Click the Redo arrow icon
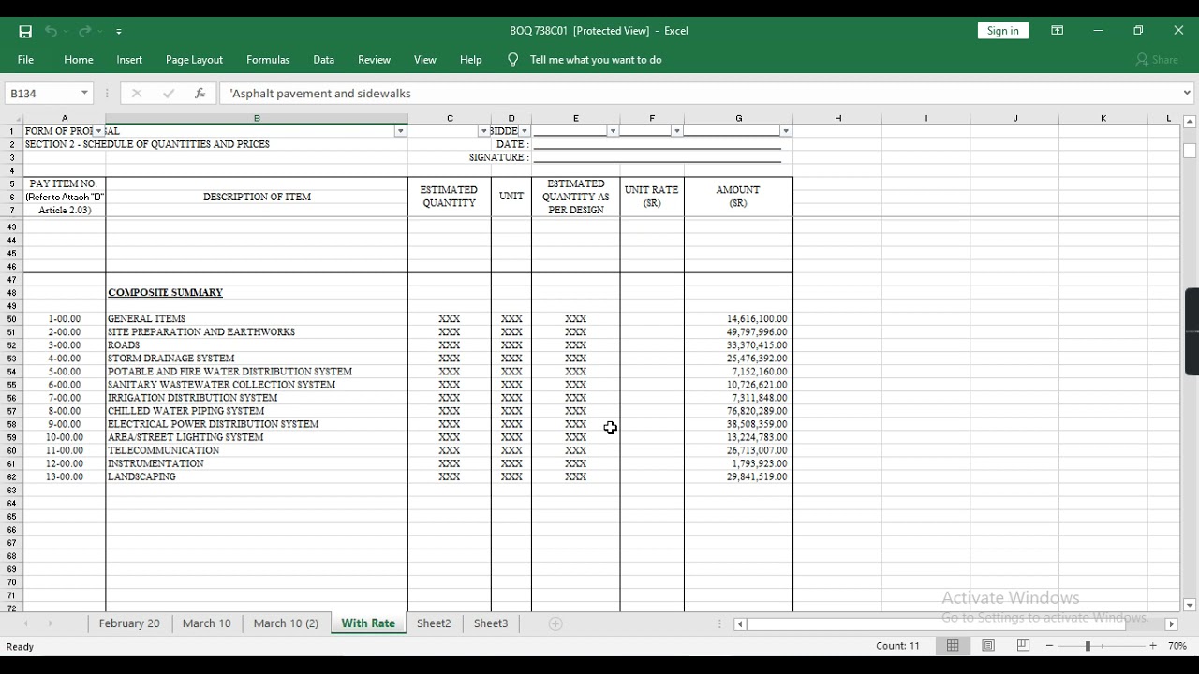 (84, 31)
